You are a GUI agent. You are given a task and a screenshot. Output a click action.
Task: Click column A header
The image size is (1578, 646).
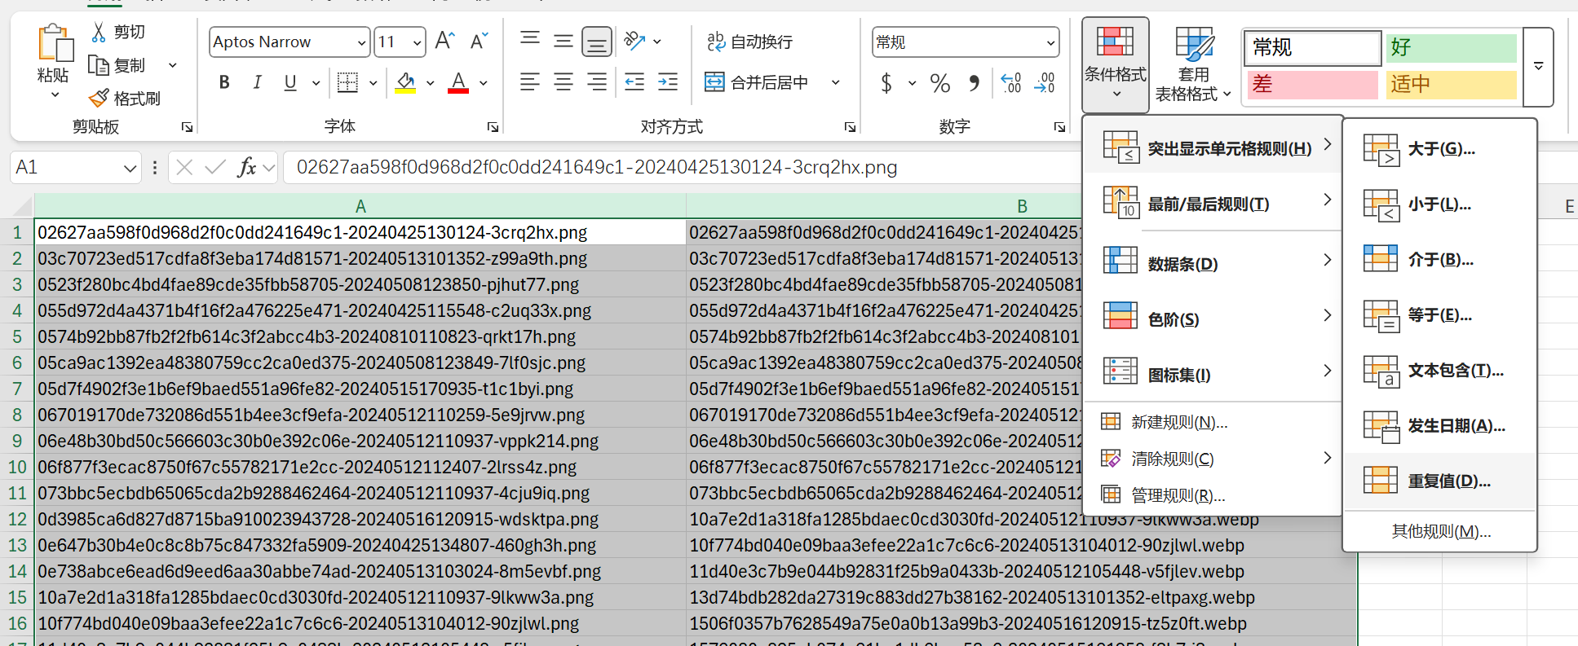tap(360, 206)
